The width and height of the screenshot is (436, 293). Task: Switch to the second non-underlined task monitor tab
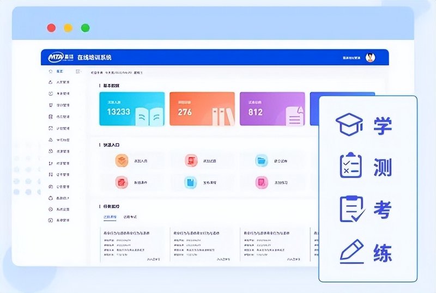click(x=130, y=217)
